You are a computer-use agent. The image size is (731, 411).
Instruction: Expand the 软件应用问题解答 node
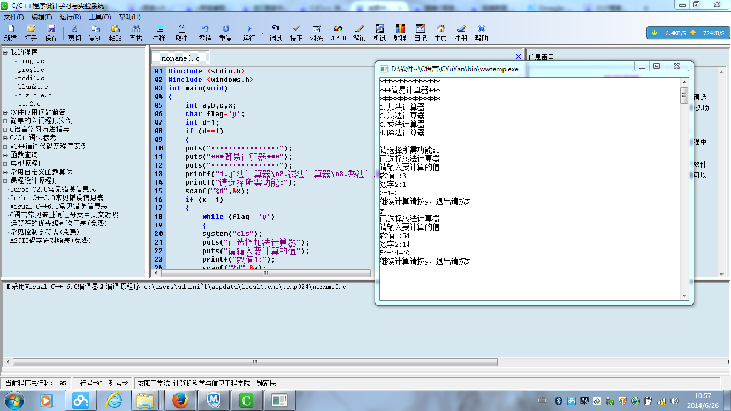coord(5,112)
